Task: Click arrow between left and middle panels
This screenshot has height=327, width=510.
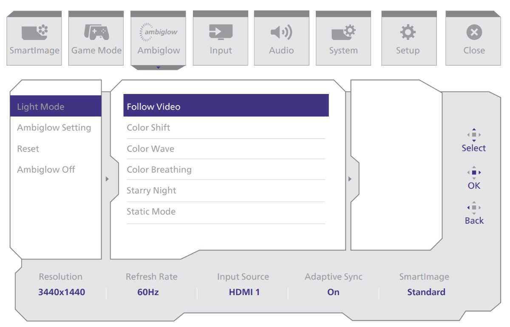Action: click(x=107, y=179)
